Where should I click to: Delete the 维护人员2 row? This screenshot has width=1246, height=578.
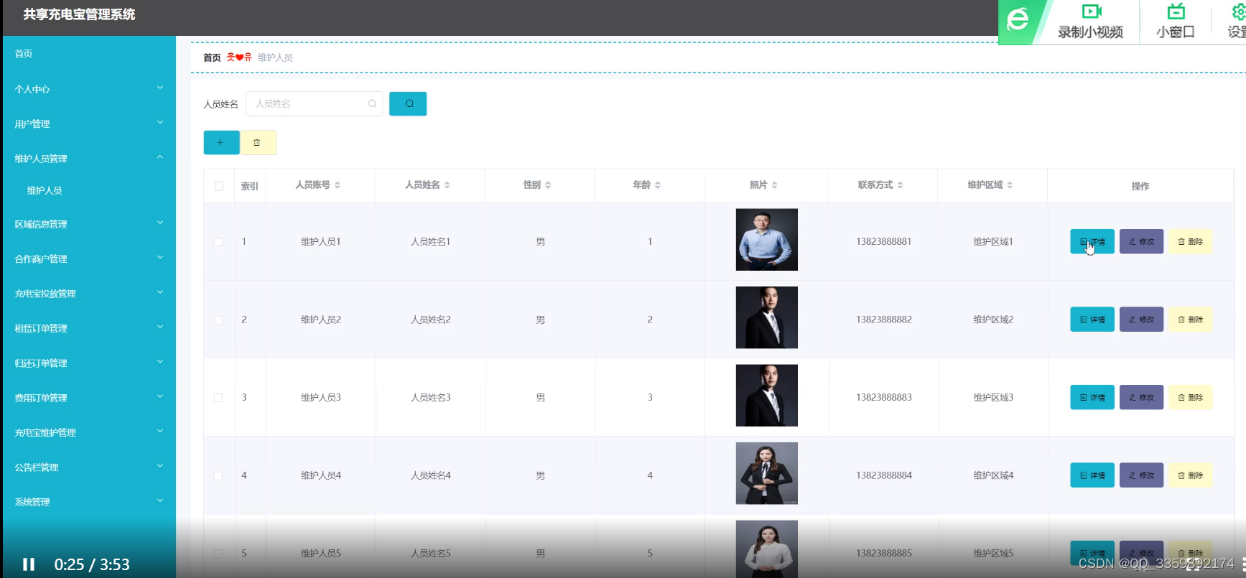pos(1190,320)
